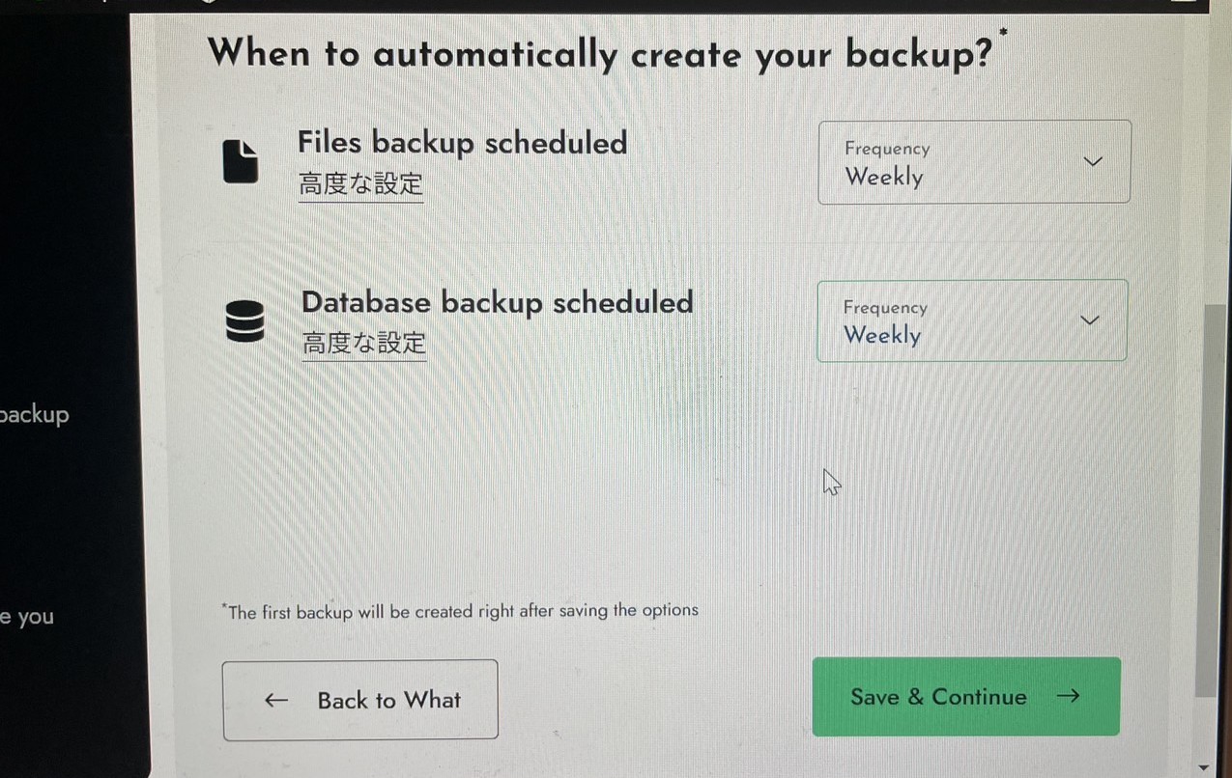Expand the Database backup Frequency chevron

1089,320
